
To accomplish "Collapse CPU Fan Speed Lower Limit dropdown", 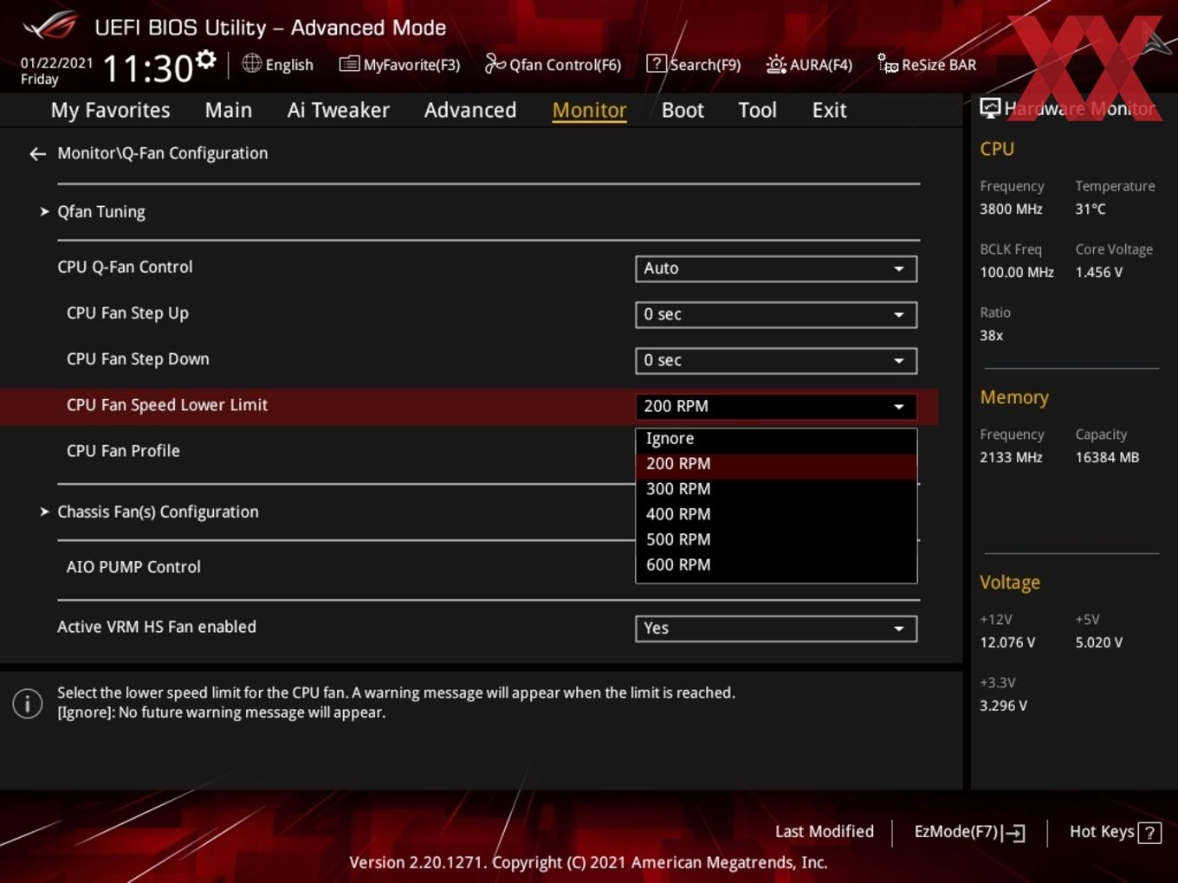I will coord(776,406).
